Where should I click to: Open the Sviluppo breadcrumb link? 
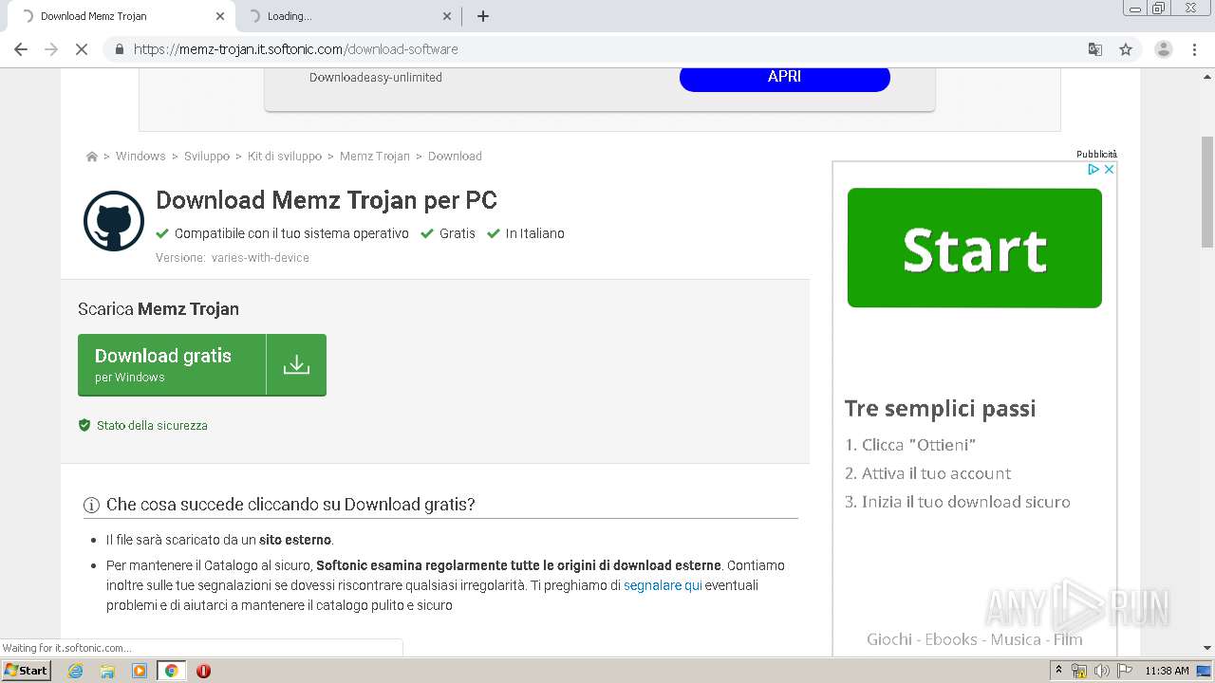tap(207, 157)
